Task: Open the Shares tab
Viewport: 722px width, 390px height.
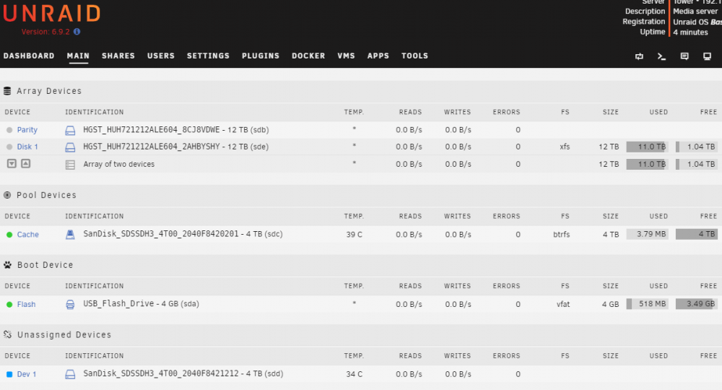Action: click(118, 56)
